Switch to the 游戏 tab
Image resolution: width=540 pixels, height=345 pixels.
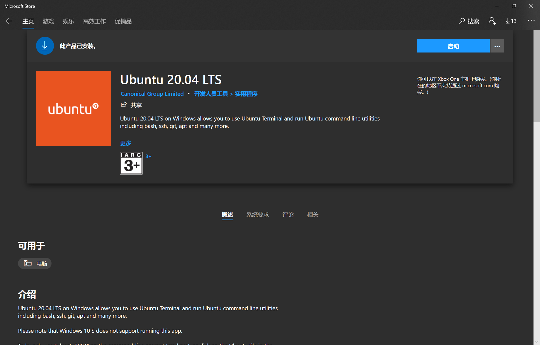click(x=48, y=21)
